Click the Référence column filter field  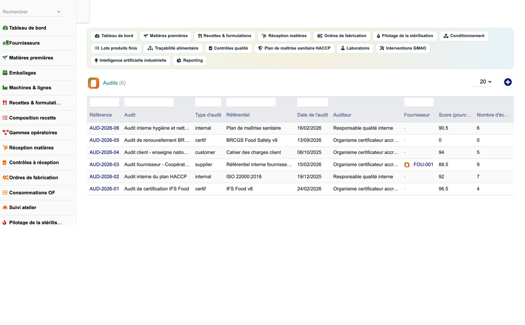pyautogui.click(x=104, y=102)
